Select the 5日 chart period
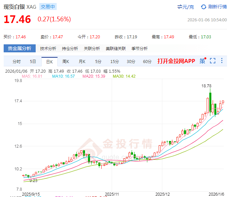The height and width of the screenshot is (197, 232). coord(33,61)
